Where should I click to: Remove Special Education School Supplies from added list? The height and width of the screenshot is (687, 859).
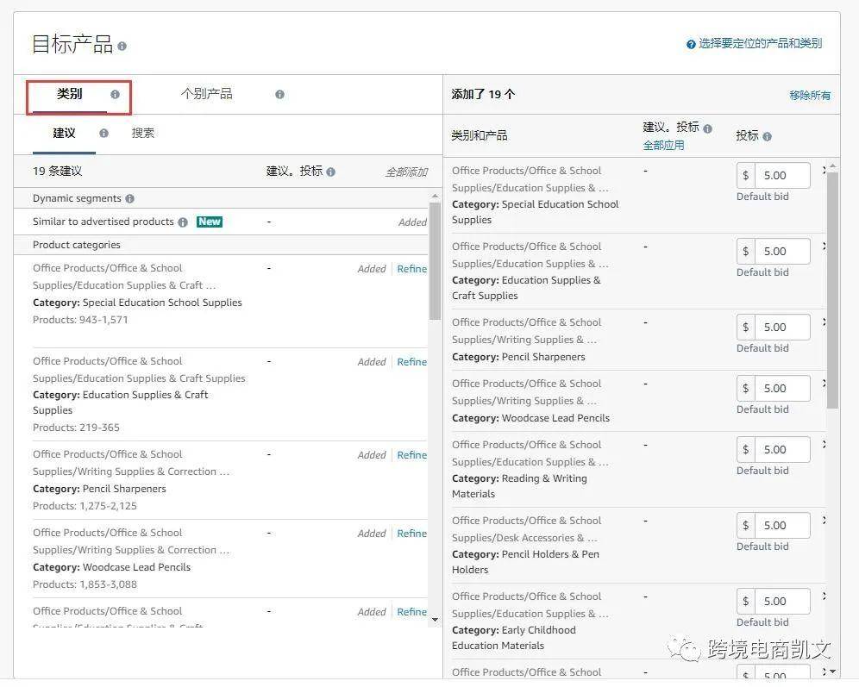(x=825, y=171)
